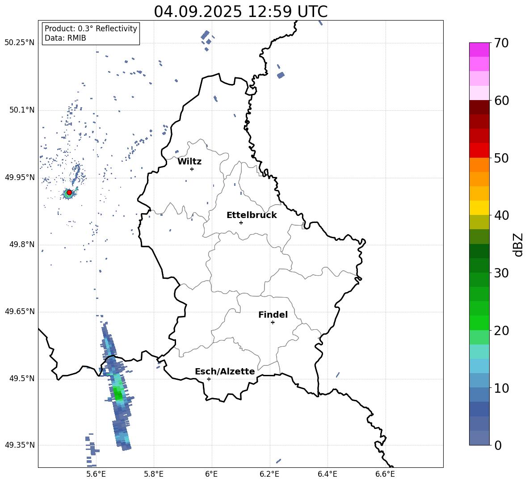Viewport: 529px width, 483px height.
Task: Click the 'Wiltz' city label
Action: (189, 162)
